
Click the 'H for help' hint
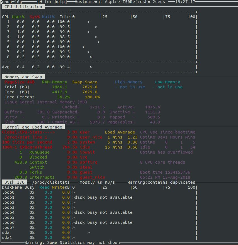coord(52,2)
